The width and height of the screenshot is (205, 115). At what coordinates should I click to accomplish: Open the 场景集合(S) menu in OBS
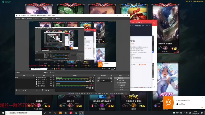pos(45,18)
